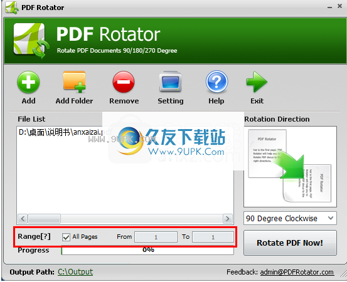Image resolution: width=347 pixels, height=282 pixels.
Task: Uncheck the All Pages checkbox
Action: point(66,237)
